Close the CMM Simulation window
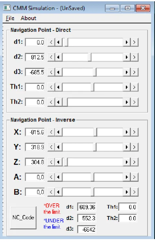 [x=143, y=8]
